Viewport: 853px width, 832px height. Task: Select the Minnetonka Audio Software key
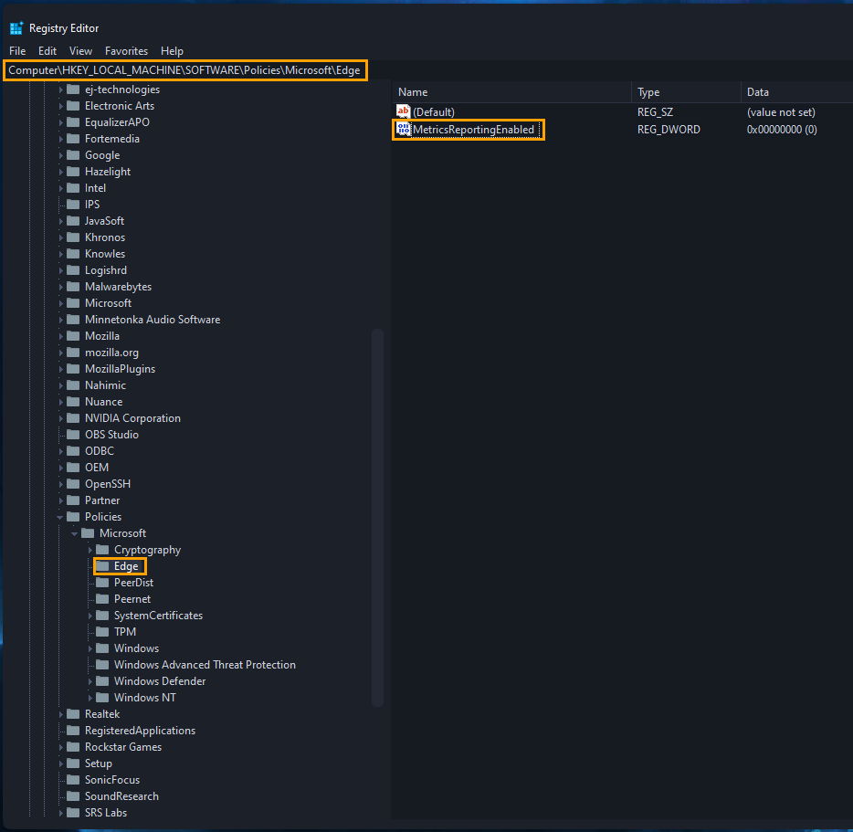153,320
